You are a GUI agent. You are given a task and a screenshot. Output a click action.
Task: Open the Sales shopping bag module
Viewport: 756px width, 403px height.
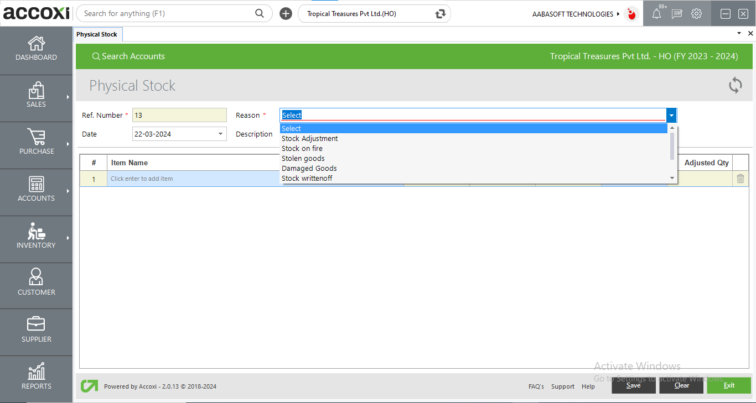click(x=36, y=91)
